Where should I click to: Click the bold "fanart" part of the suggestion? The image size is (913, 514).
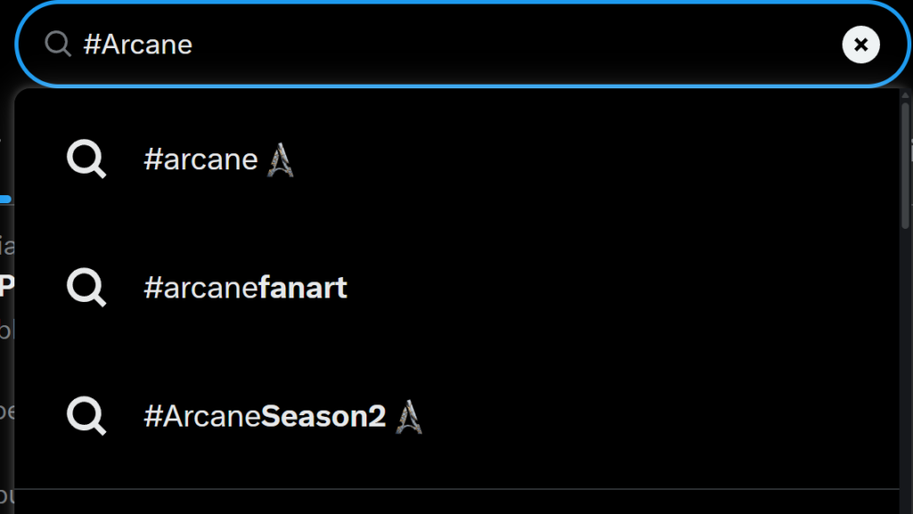pos(303,287)
